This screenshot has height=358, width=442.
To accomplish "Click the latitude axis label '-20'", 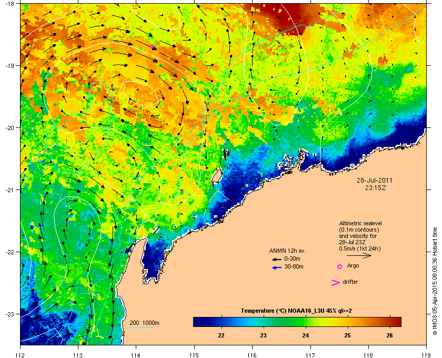I will pos(10,128).
